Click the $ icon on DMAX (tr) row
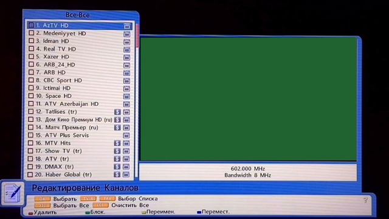Image resolution: width=389 pixels, height=219 pixels. (x=117, y=167)
